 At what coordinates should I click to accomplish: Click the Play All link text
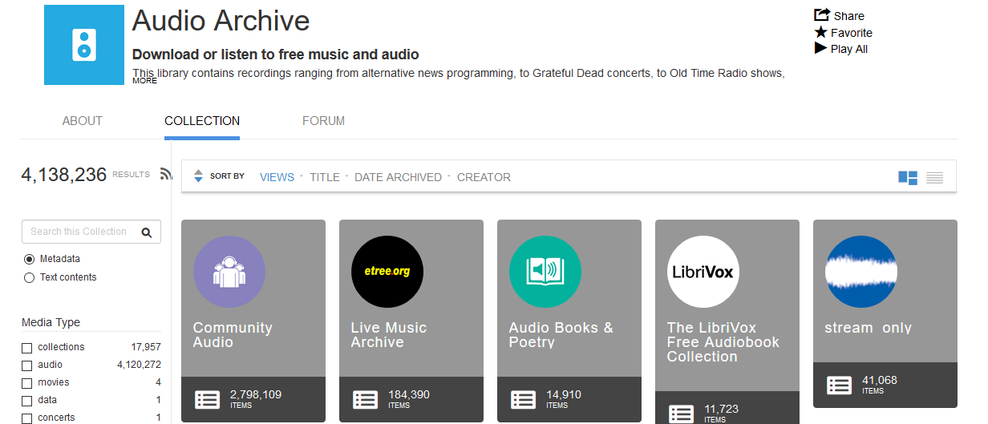849,49
